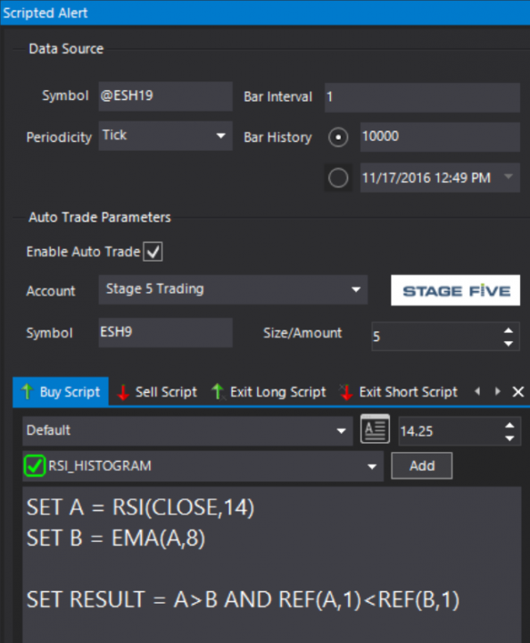Increase font size 14.25 stepper
530x643 pixels.
(x=509, y=425)
